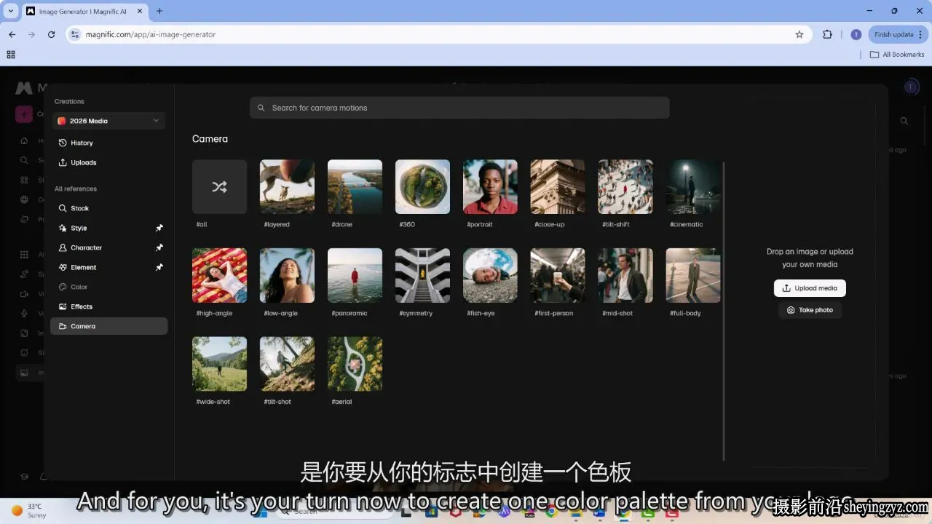The height and width of the screenshot is (524, 932).
Task: Open the Chrome apps grid icon
Action: (11, 55)
